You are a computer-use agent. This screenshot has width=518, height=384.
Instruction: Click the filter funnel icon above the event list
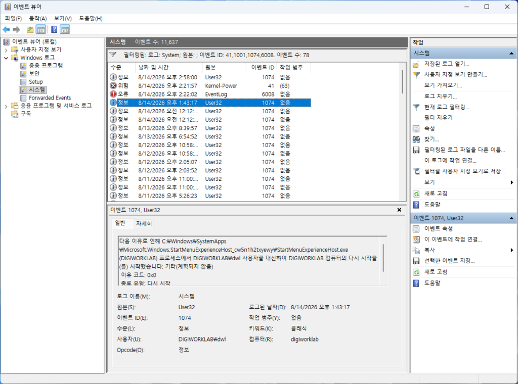click(x=113, y=55)
